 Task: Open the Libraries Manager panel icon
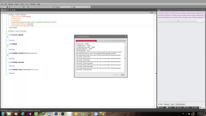163,107
